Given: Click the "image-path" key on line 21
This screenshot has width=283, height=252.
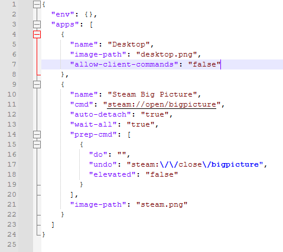Looking at the screenshot, I should (98, 205).
